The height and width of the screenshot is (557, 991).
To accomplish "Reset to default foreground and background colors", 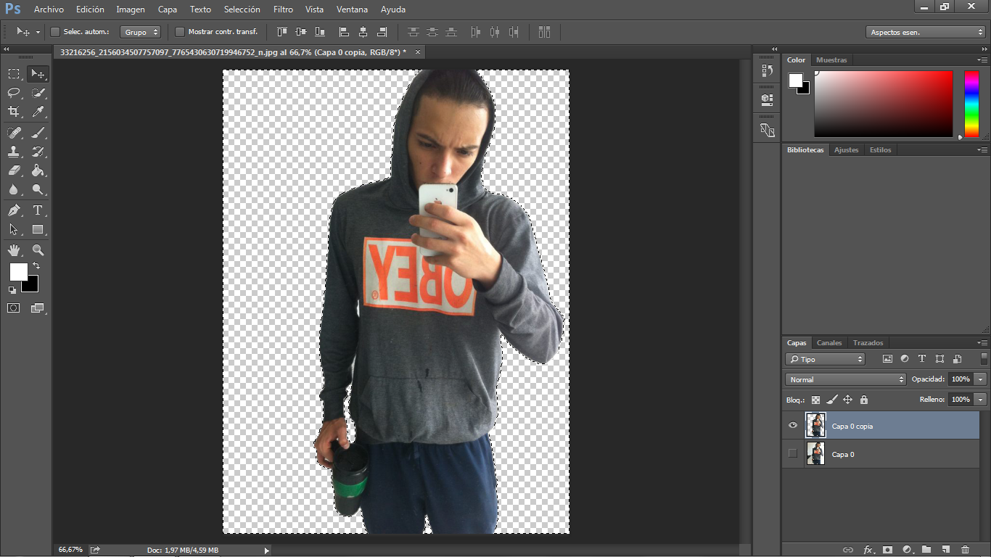I will [x=12, y=290].
